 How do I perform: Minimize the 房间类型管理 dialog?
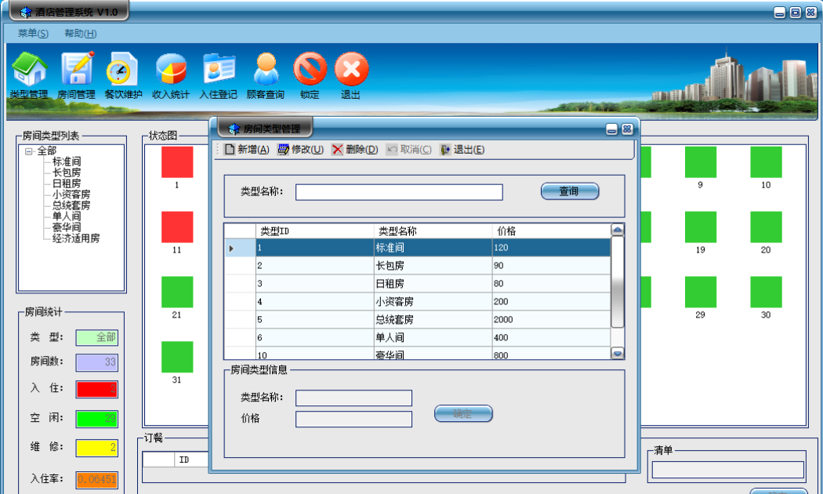[x=611, y=129]
